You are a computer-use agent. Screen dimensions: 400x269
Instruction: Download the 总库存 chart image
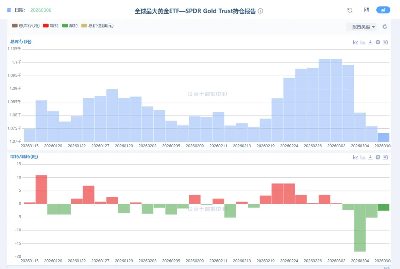tap(370, 42)
